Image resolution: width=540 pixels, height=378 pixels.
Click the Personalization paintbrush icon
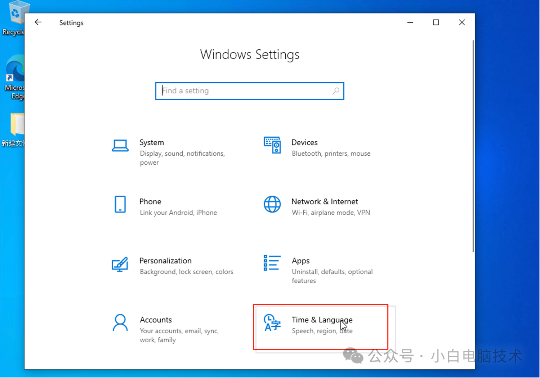[x=120, y=264]
